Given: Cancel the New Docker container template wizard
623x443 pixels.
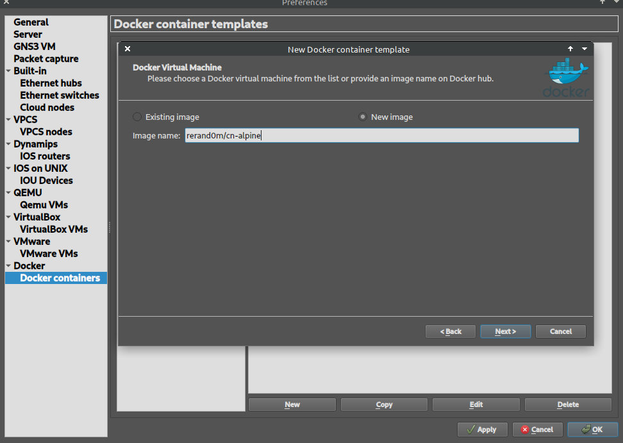Looking at the screenshot, I should coord(561,331).
